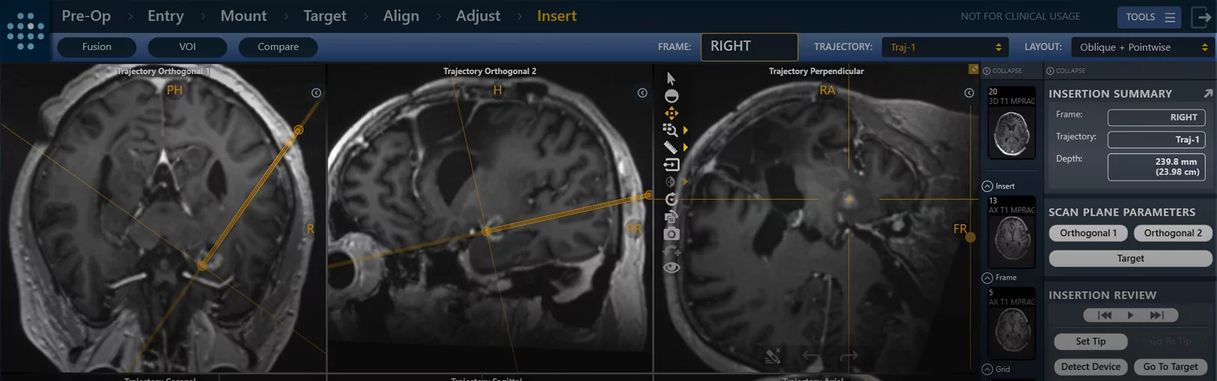
Task: Collapse the thumbnail series panel
Action: [1002, 70]
